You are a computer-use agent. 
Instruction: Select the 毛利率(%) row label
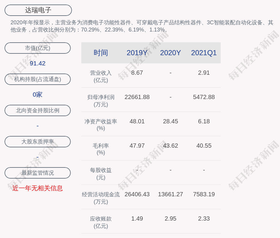pos(101,149)
